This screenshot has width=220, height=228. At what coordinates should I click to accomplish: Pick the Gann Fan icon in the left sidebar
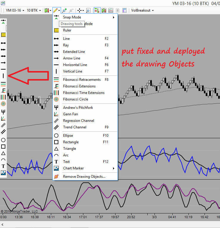(3, 119)
